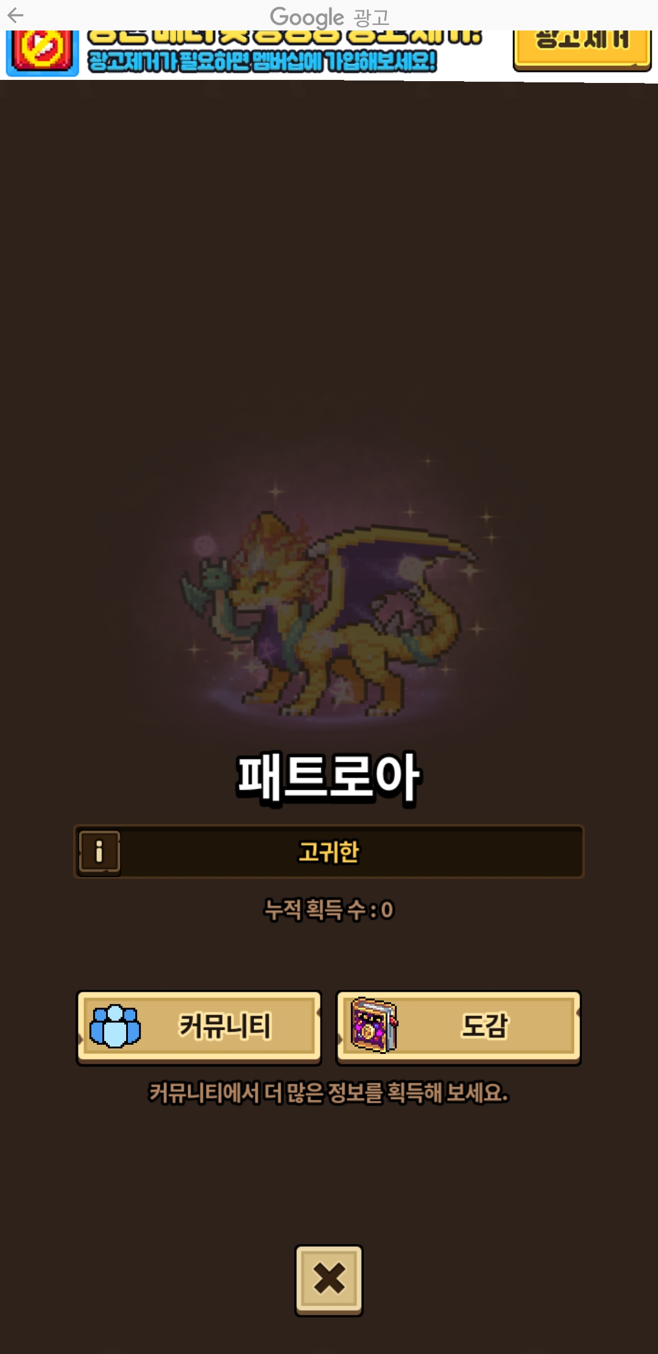Tap the back arrow at top left
The image size is (658, 1354).
16,15
